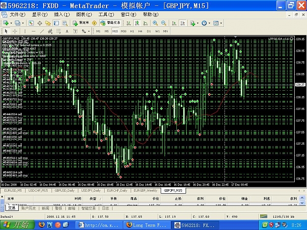Switch timeframe to MN
The image size is (307, 230).
[x=166, y=31]
